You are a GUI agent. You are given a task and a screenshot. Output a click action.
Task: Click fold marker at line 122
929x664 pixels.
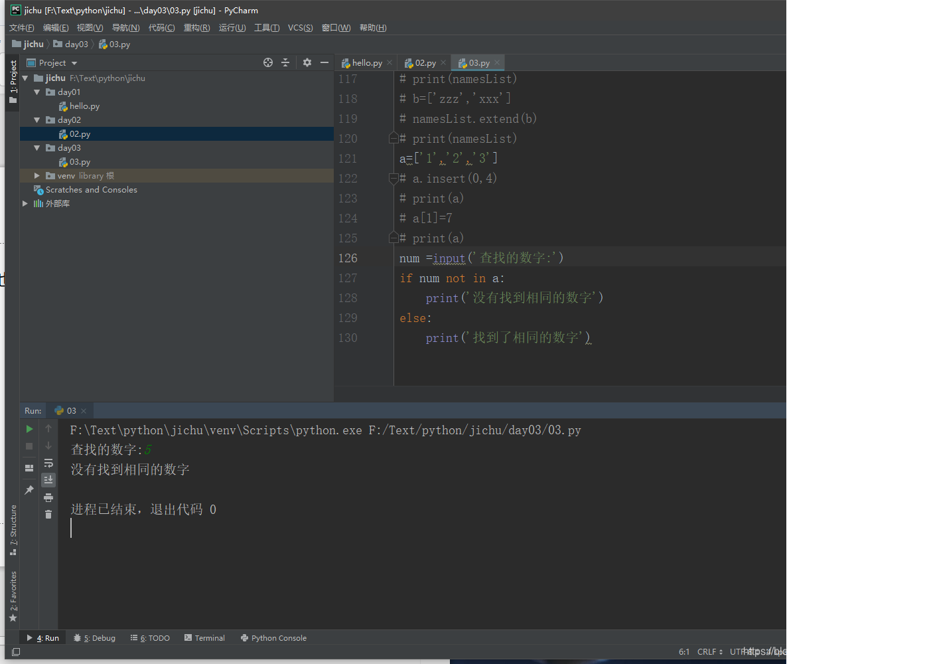pyautogui.click(x=393, y=178)
